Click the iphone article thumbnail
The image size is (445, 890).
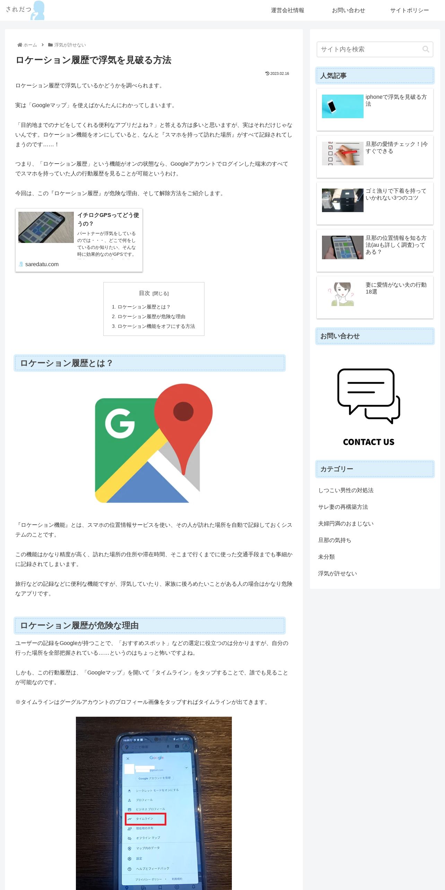coord(342,106)
